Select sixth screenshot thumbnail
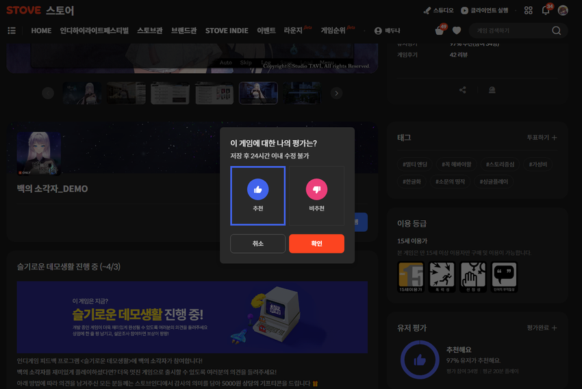This screenshot has height=389, width=582. [302, 93]
